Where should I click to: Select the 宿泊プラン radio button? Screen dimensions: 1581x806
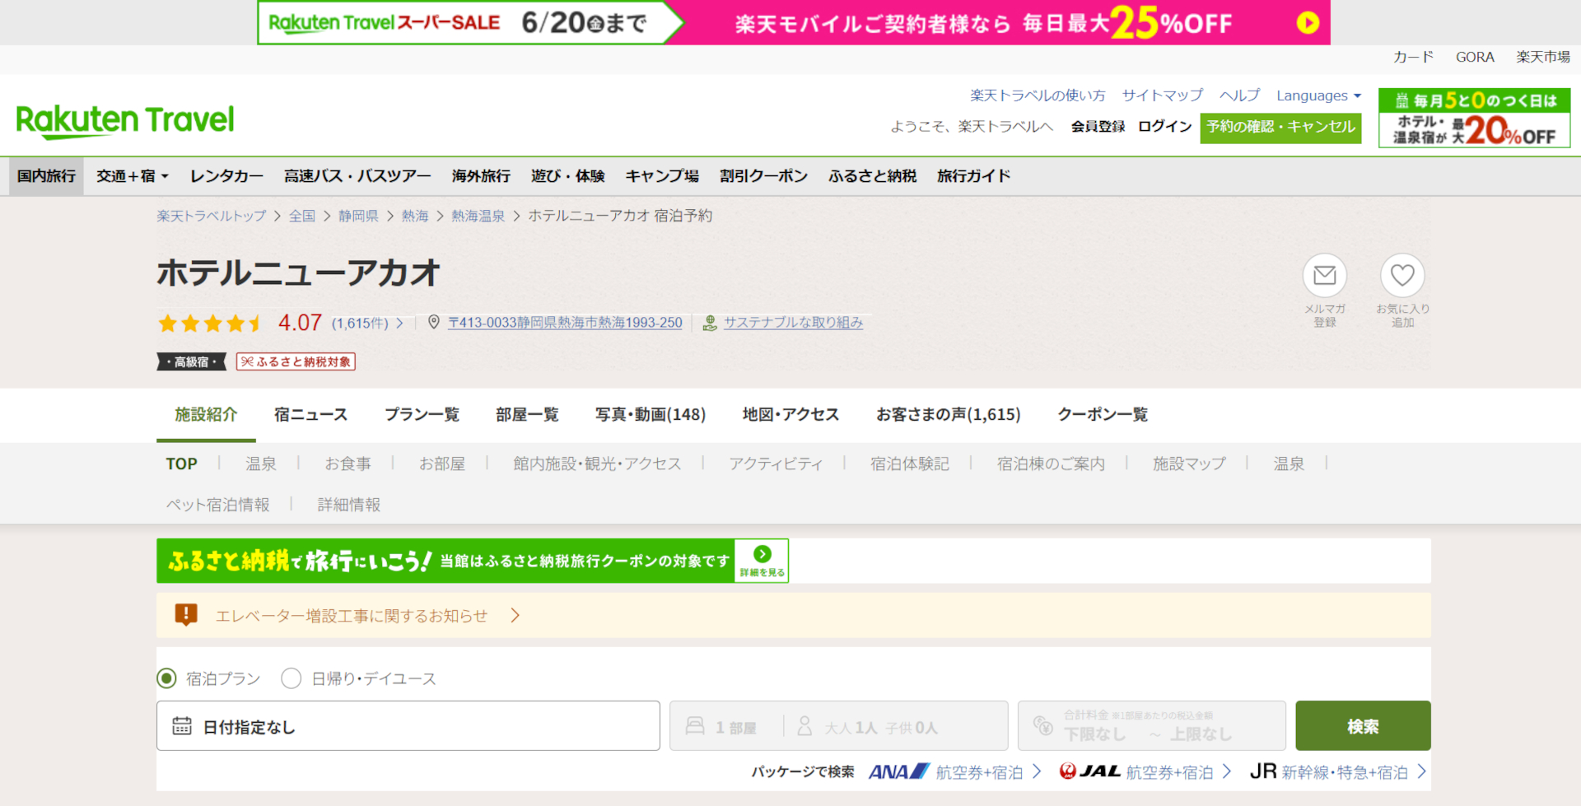167,678
